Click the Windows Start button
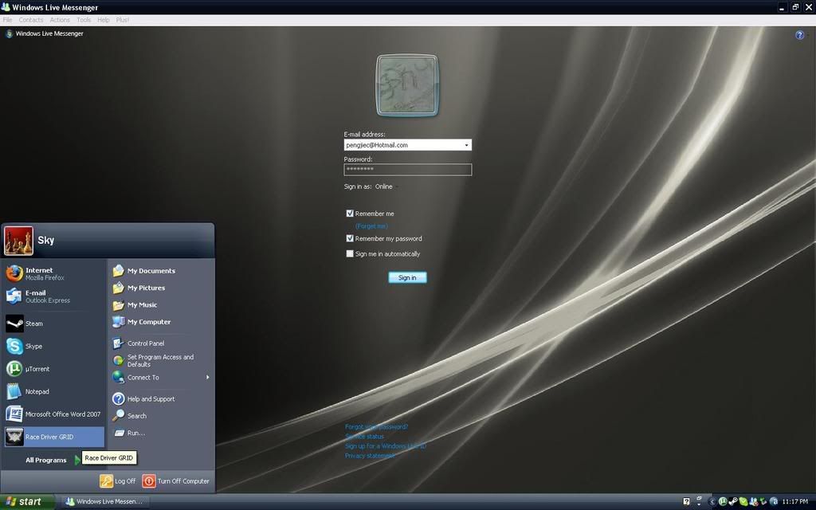This screenshot has width=816, height=510. pos(27,502)
